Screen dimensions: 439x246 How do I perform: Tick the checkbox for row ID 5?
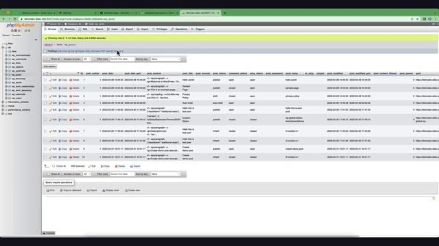tap(45, 110)
